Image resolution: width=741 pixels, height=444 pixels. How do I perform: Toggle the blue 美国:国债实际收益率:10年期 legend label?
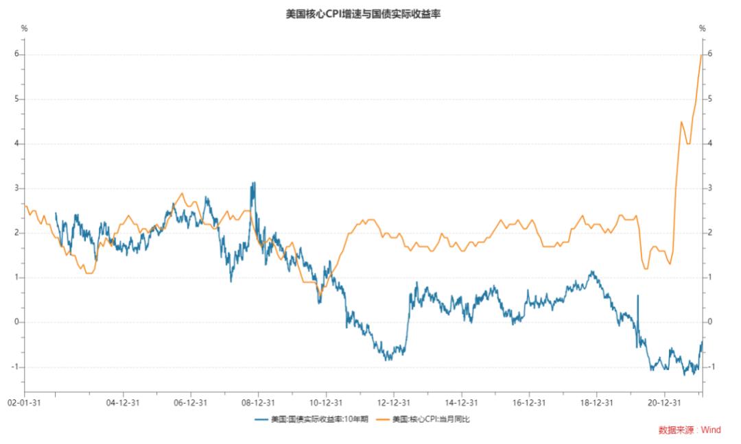tap(320, 419)
